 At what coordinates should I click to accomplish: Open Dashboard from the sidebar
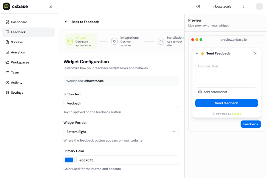(x=19, y=22)
